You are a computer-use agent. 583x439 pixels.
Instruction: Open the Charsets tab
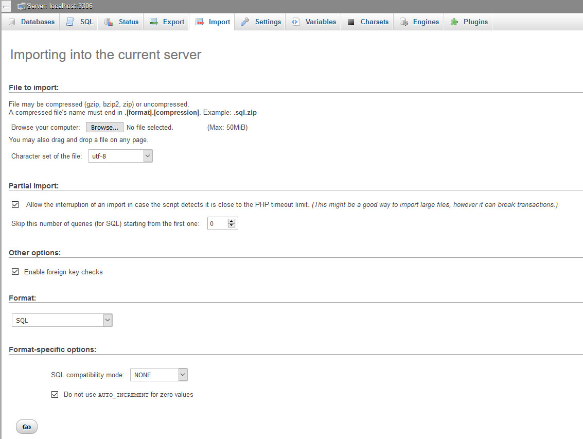(367, 22)
